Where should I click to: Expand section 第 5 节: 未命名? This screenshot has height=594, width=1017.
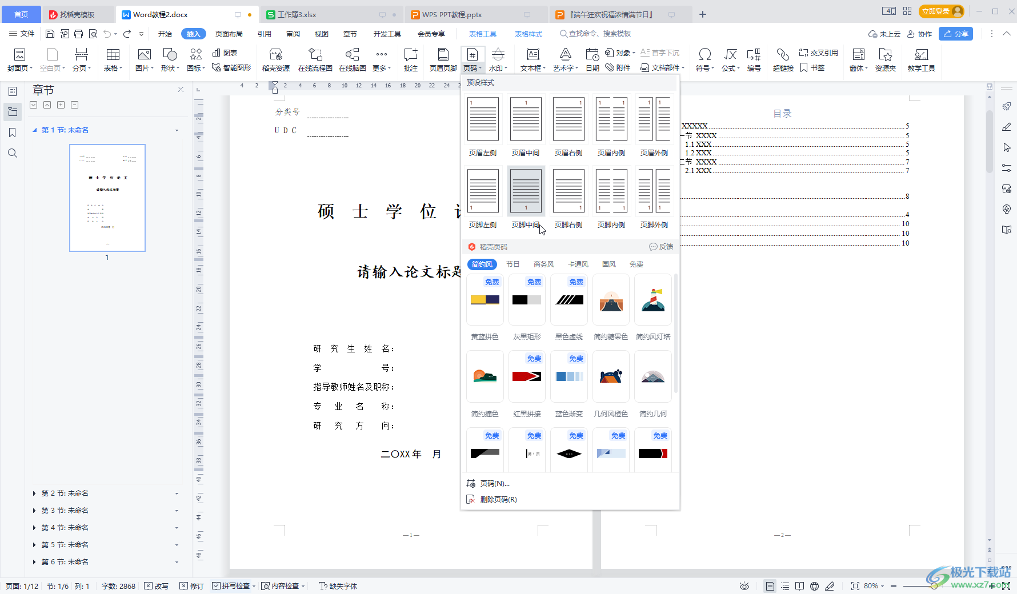point(34,545)
